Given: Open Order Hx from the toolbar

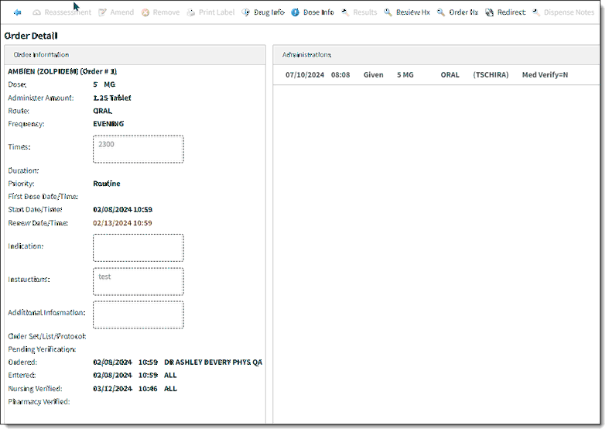Looking at the screenshot, I should [457, 12].
